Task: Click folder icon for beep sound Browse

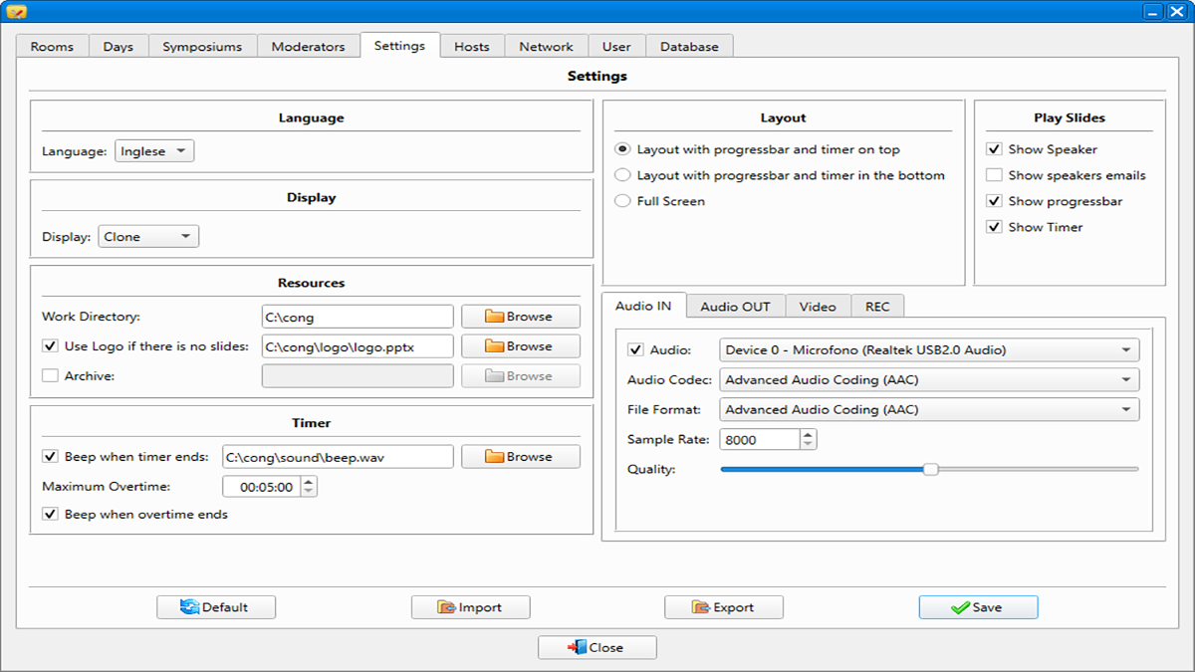Action: (x=495, y=457)
